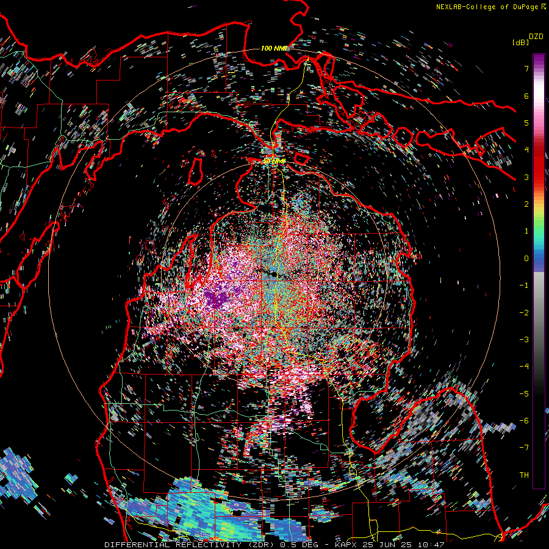Screen dimensions: 549x549
Task: Click the 100 NMI range ring label
Action: tap(274, 48)
